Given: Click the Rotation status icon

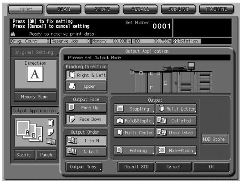Looking at the screenshot, I should tap(175, 41).
